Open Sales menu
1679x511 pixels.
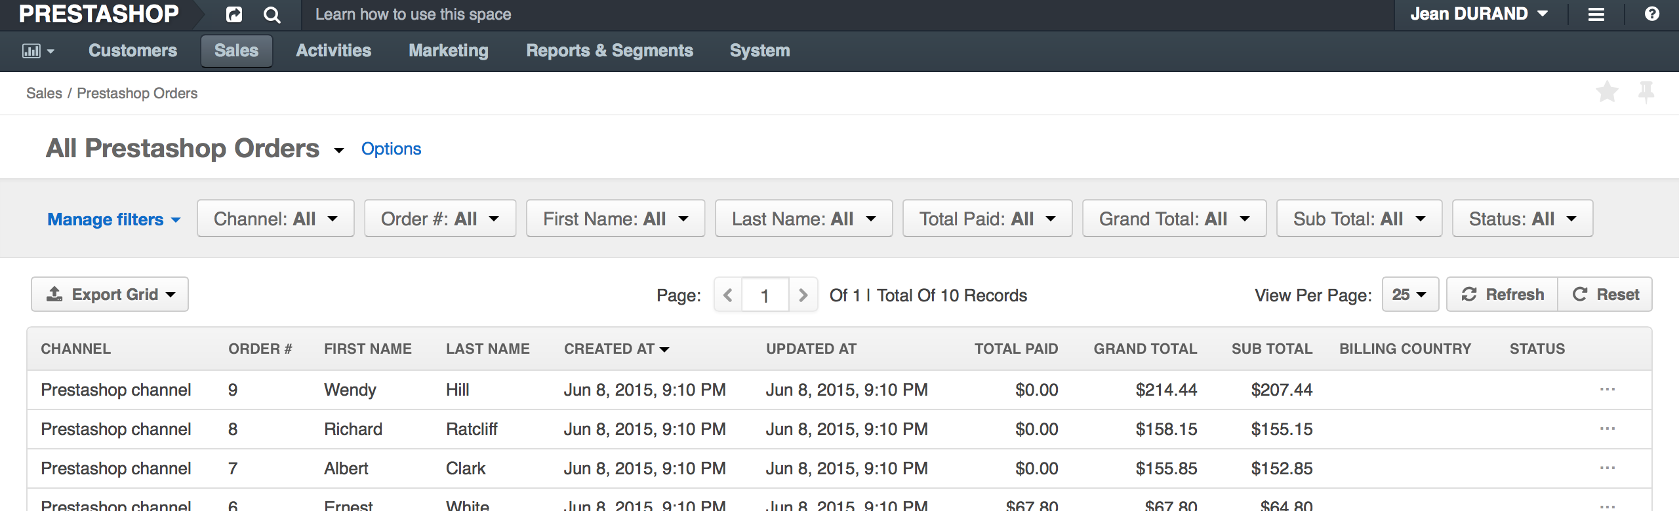pos(236,50)
